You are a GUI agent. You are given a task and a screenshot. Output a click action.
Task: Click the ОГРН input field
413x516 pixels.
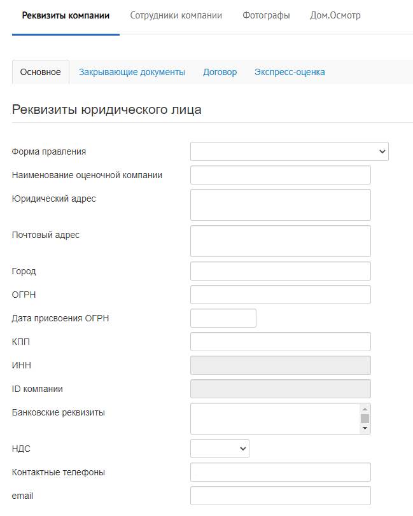(x=281, y=295)
